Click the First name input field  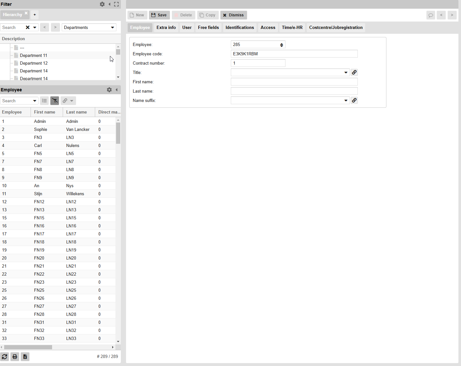294,82
